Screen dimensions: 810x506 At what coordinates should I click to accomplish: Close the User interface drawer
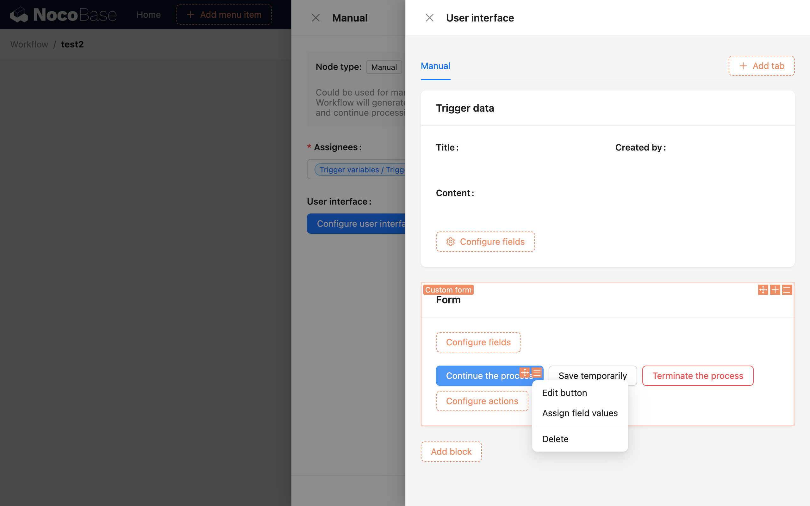point(429,17)
